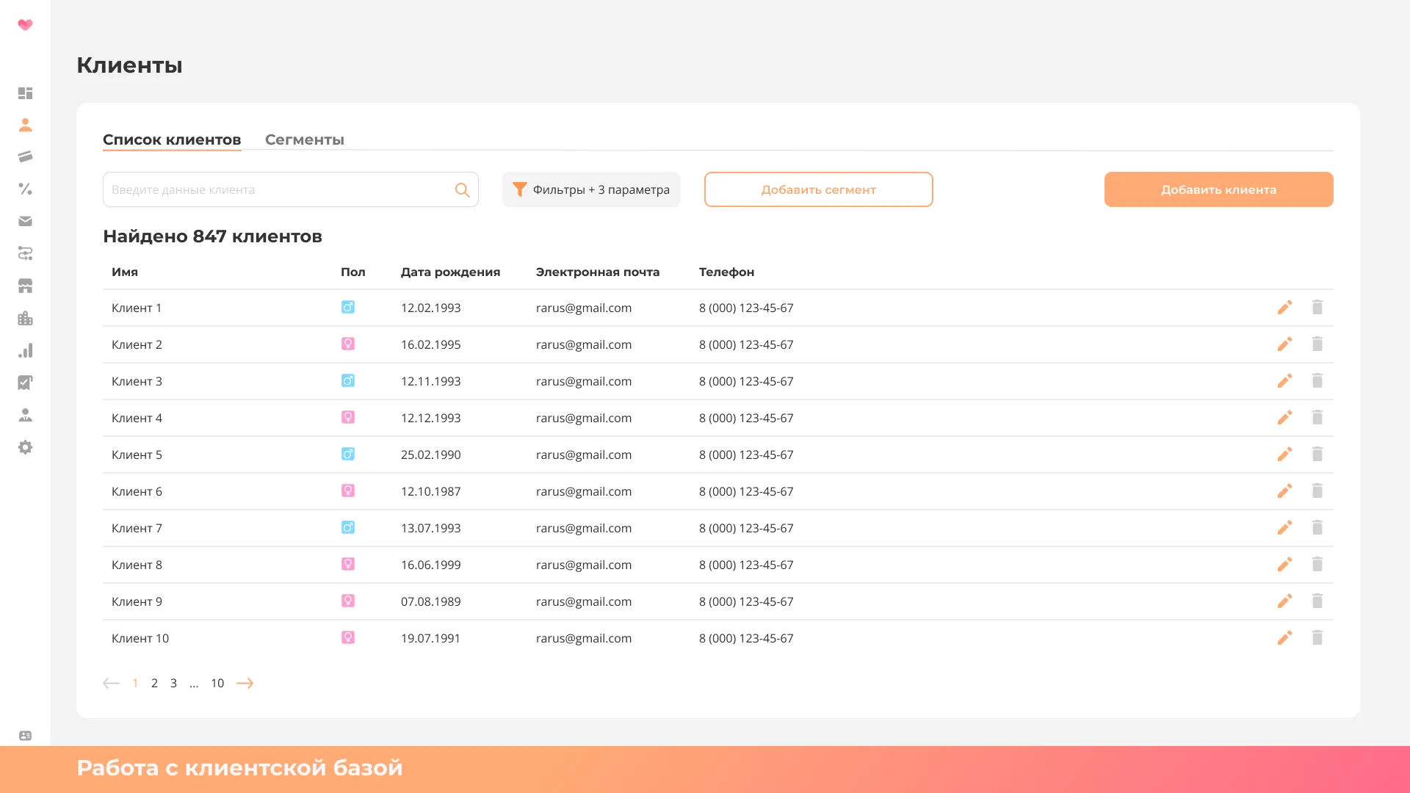Switch to the Сегменты tab
The image size is (1410, 793).
click(x=304, y=140)
